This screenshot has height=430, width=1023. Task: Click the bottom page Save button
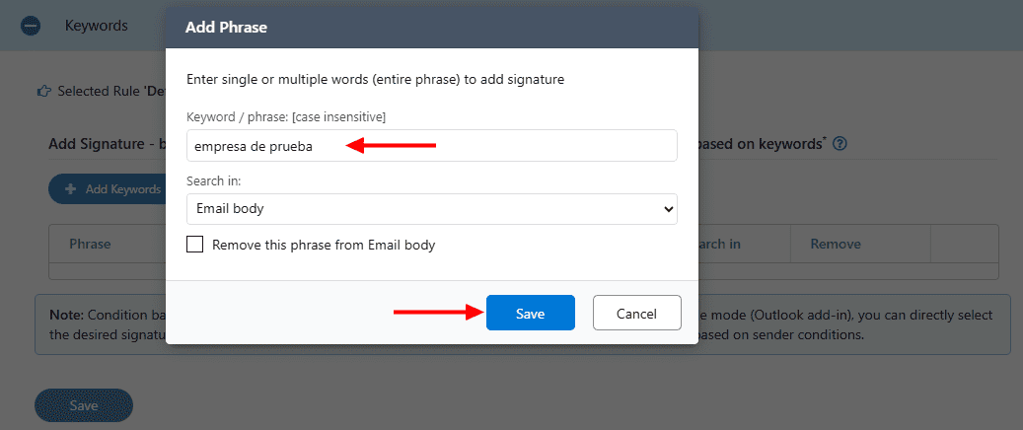83,405
